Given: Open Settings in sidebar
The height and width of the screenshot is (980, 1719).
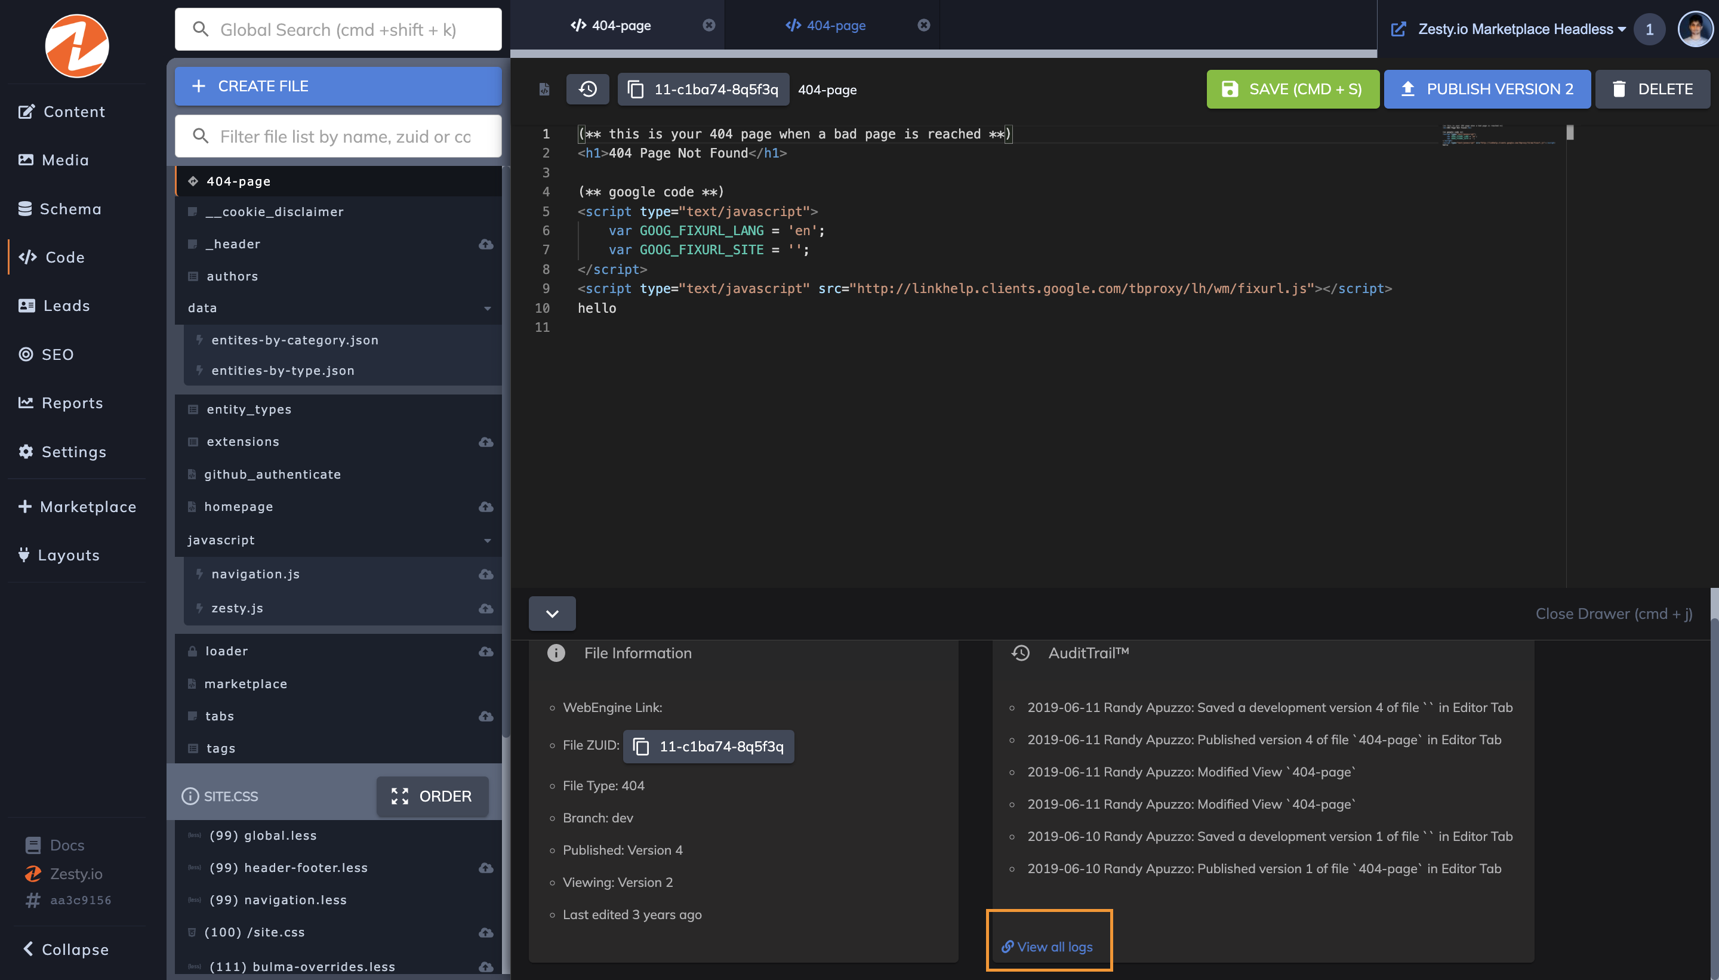Looking at the screenshot, I should point(62,452).
